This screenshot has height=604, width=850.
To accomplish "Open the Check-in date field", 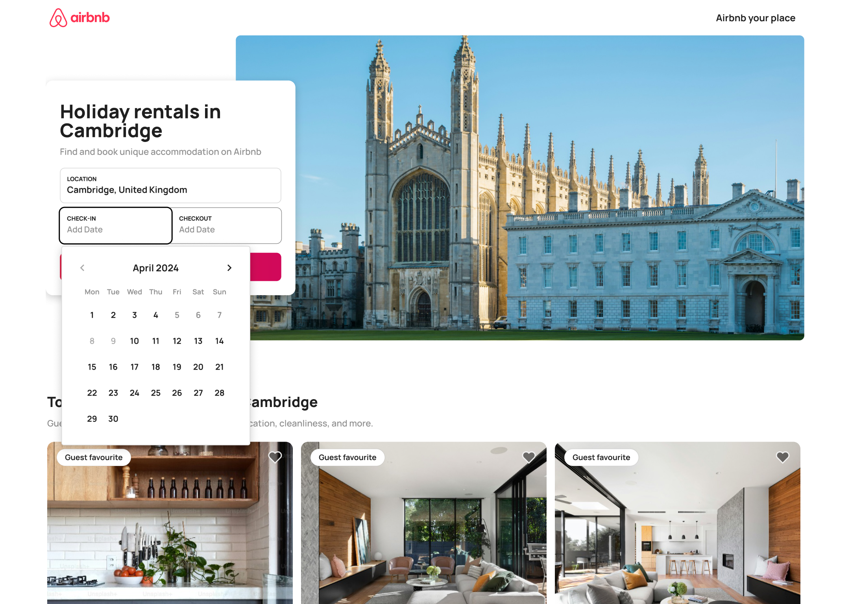I will [116, 225].
